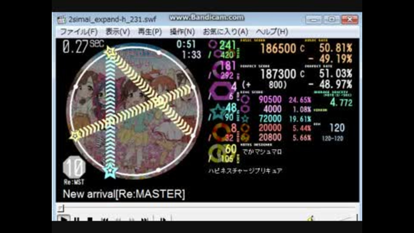Click the BPM value 120

(337, 128)
